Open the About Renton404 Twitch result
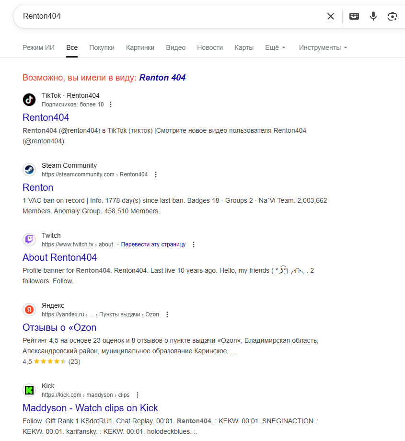Viewport: 405px width, 441px height. tap(59, 257)
